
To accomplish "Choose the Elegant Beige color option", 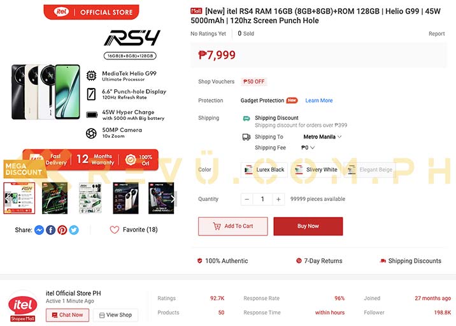I will [x=371, y=170].
